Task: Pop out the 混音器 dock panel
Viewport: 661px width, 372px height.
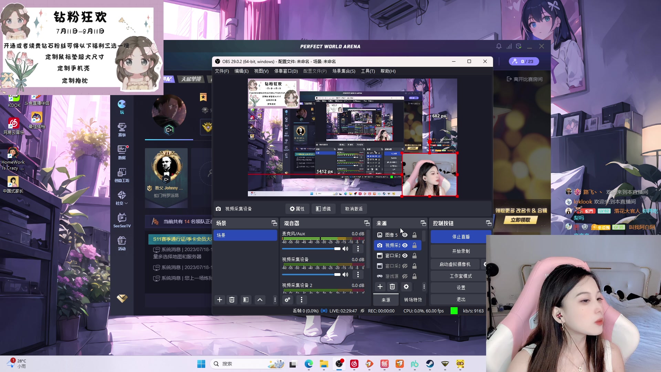Action: point(367,223)
